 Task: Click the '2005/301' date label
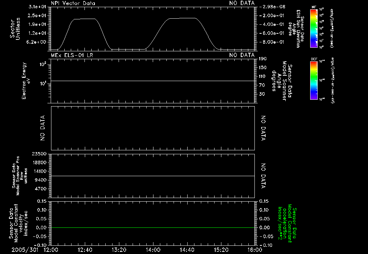25,250
